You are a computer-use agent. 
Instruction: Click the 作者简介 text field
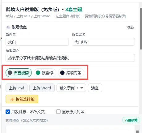70,58
